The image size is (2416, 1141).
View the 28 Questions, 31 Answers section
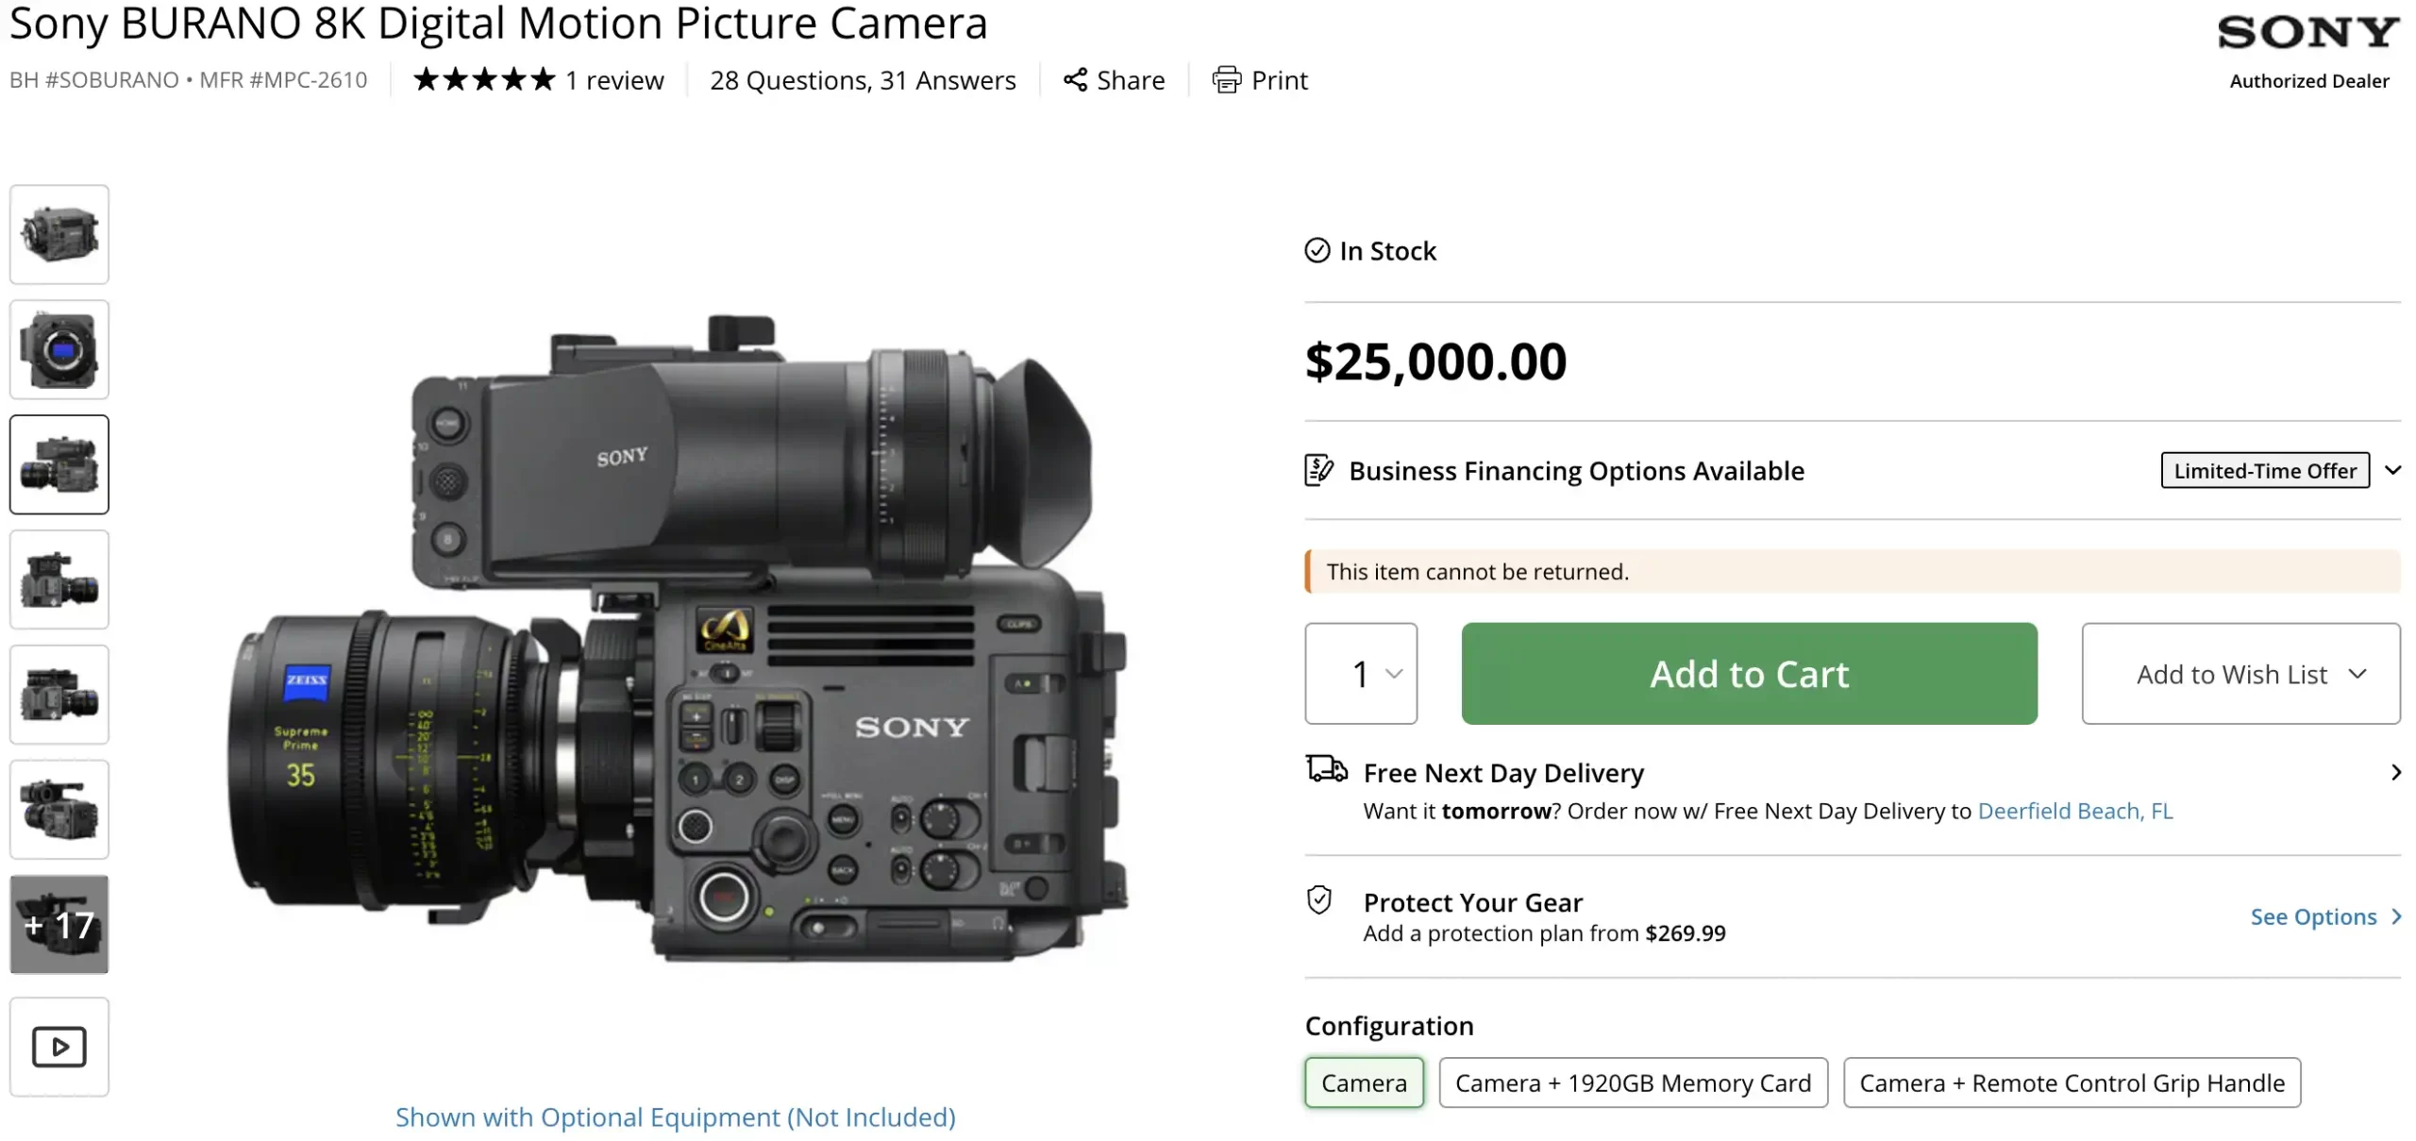[x=863, y=80]
